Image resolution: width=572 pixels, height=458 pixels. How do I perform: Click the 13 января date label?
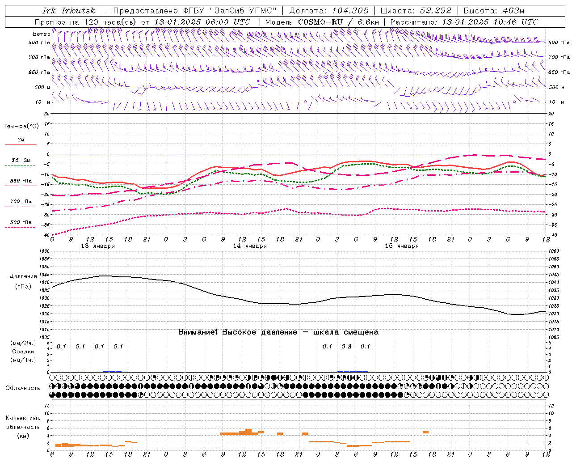click(x=98, y=246)
